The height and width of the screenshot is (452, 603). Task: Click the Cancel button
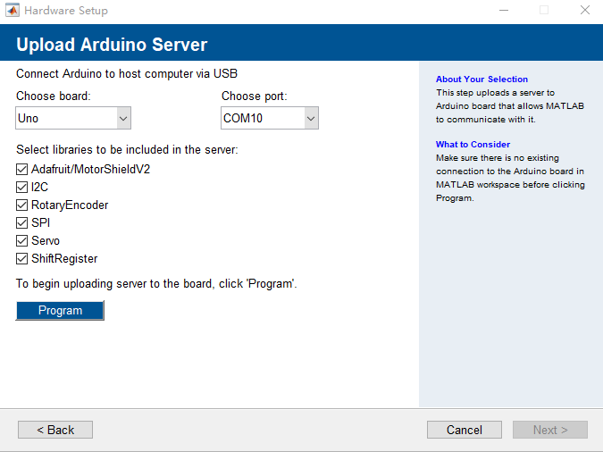point(465,430)
